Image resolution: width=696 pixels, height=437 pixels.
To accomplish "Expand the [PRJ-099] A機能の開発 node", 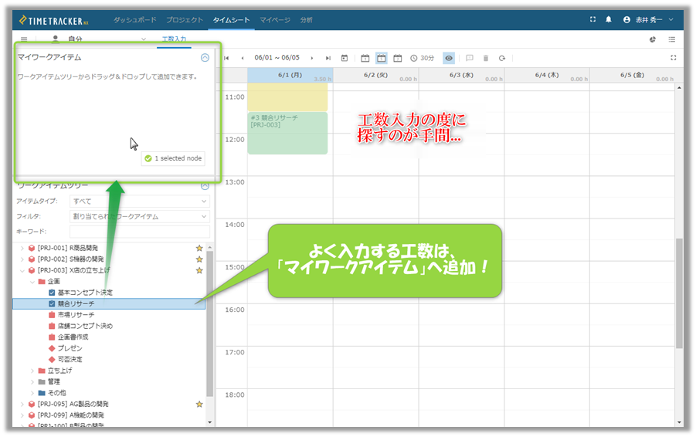I will pyautogui.click(x=22, y=415).
